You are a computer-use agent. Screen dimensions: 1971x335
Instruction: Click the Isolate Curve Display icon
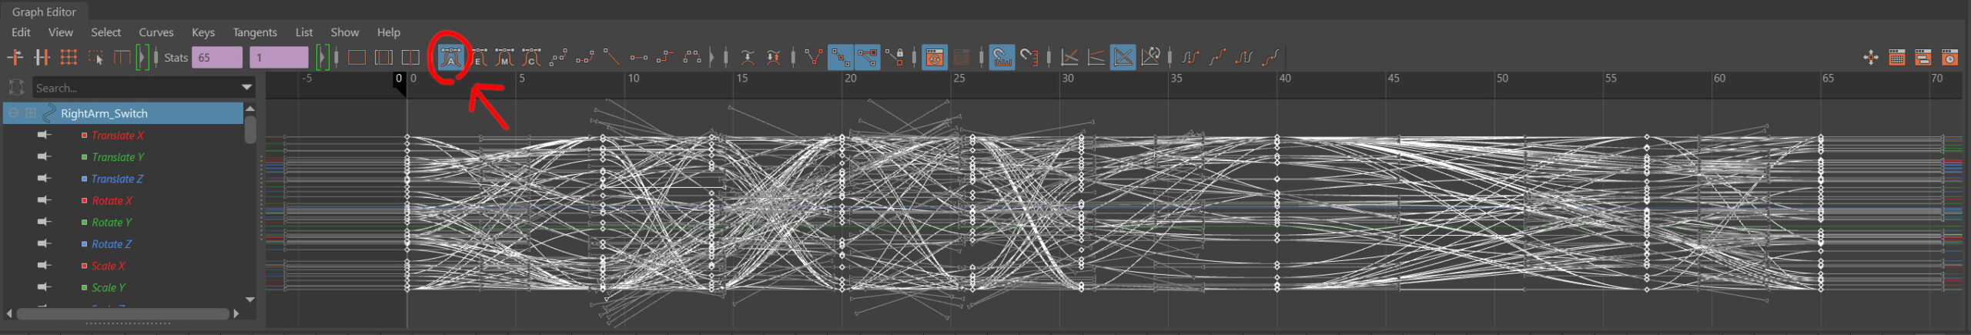(x=1871, y=57)
